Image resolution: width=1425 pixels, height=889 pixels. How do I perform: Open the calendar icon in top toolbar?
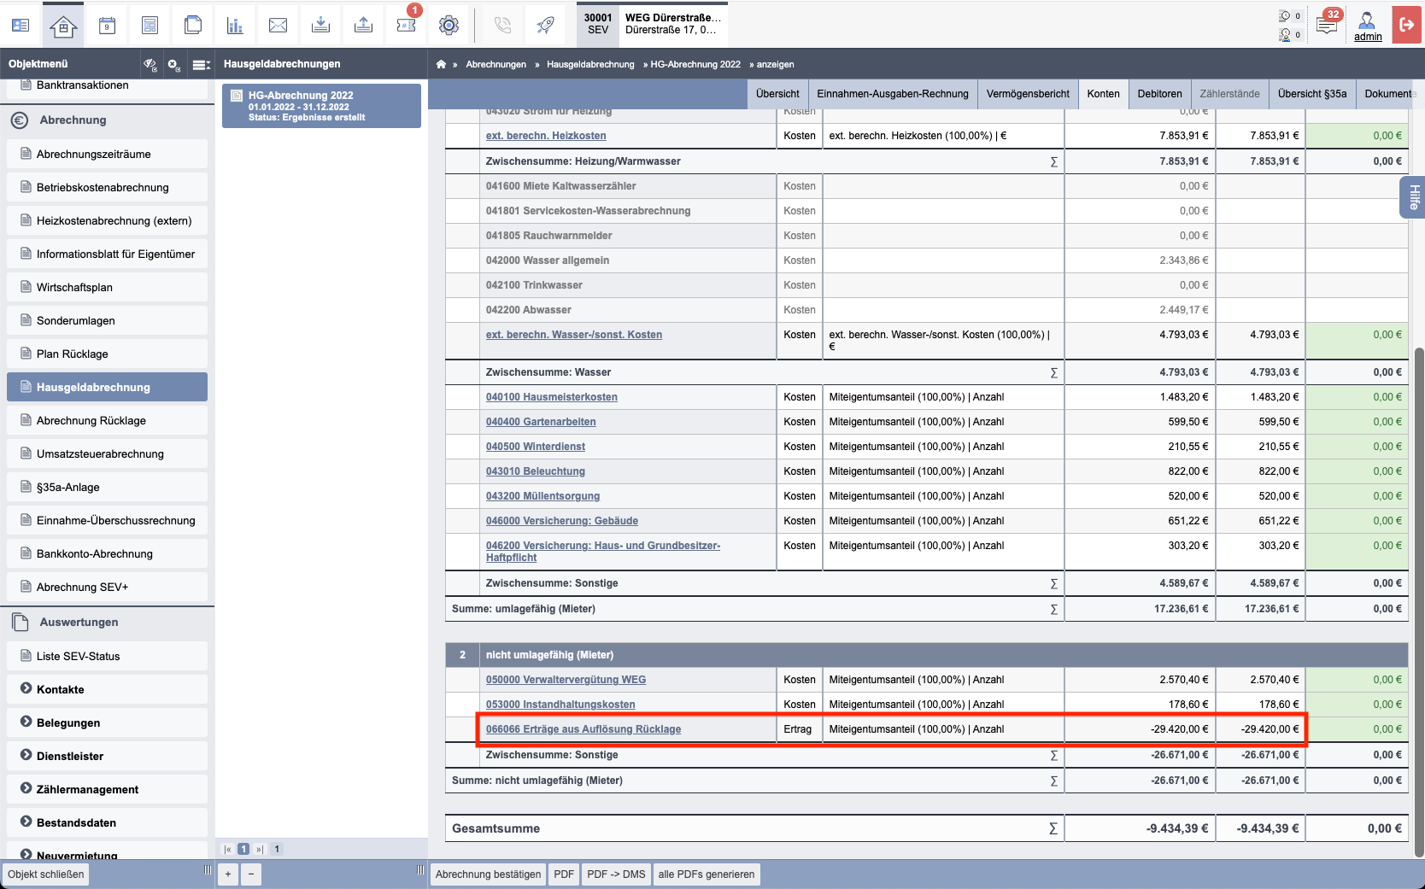(x=107, y=26)
